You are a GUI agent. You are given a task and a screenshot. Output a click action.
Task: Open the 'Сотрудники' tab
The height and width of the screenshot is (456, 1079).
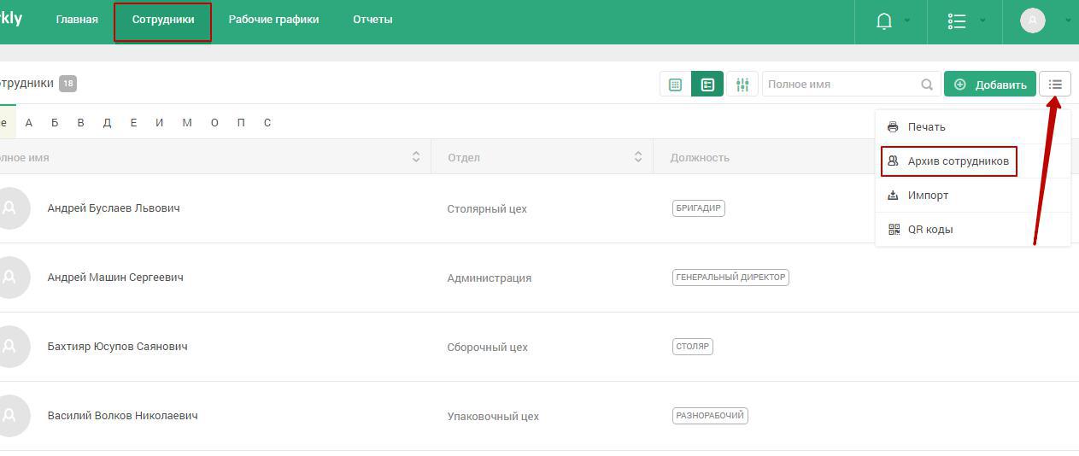point(162,20)
